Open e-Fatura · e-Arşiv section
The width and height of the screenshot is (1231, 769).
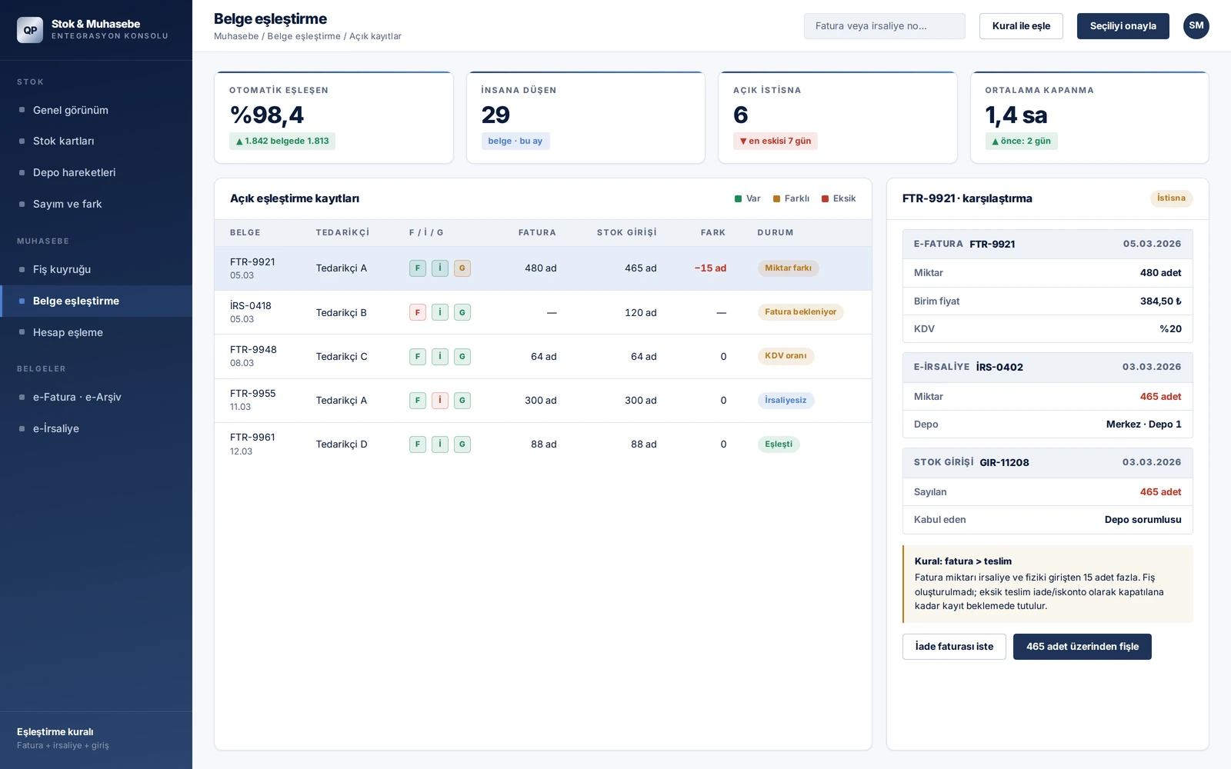click(96, 397)
